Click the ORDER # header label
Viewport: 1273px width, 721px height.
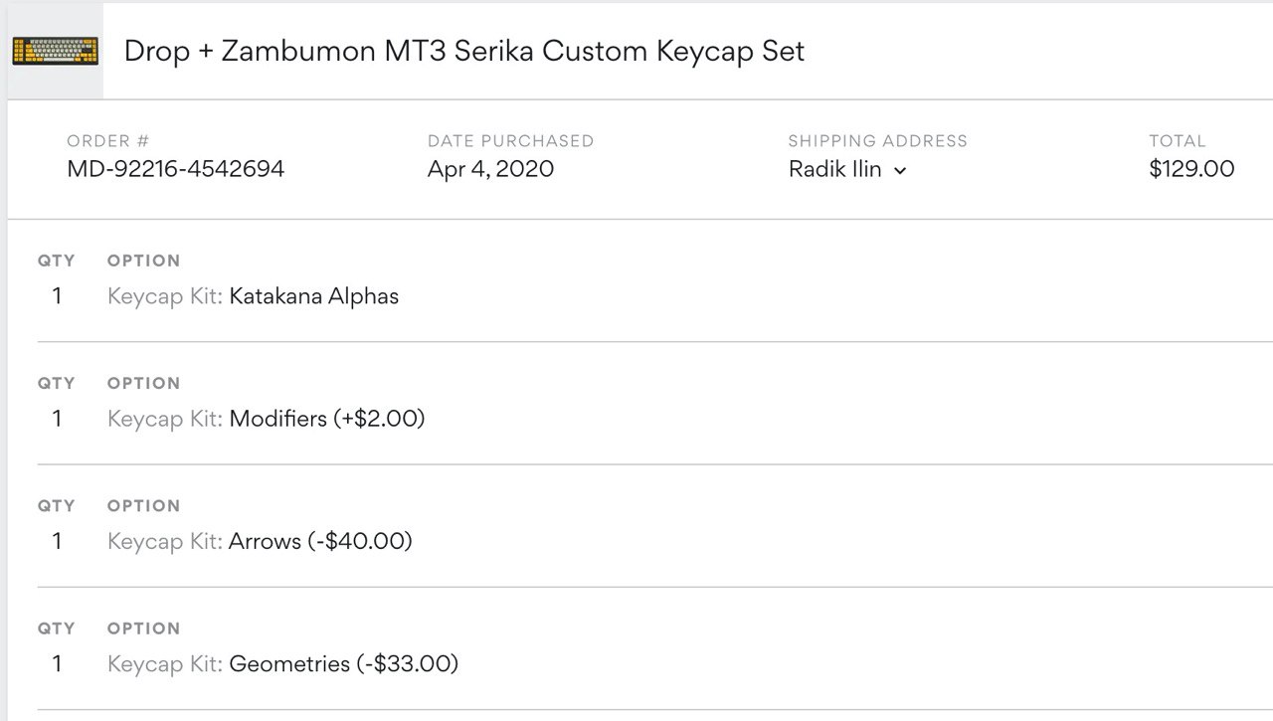(108, 141)
